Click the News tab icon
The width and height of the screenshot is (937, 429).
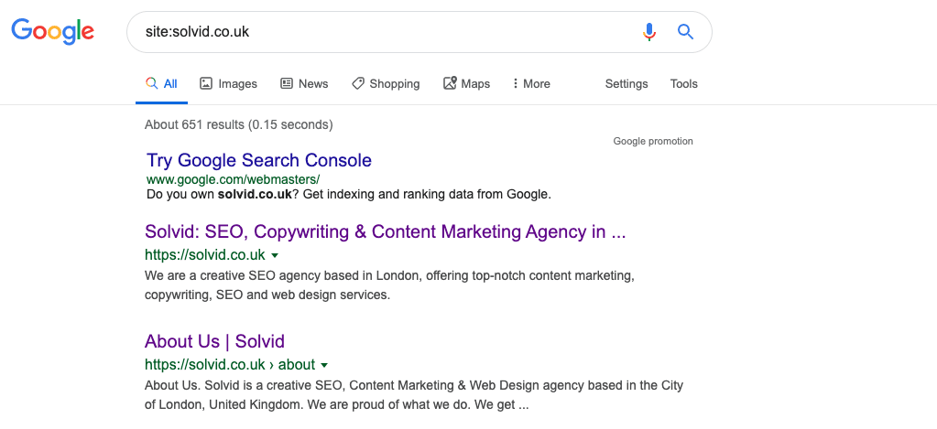287,83
